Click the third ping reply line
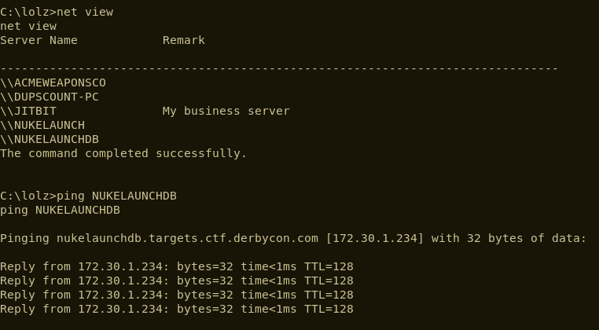Image resolution: width=599 pixels, height=330 pixels. (176, 295)
